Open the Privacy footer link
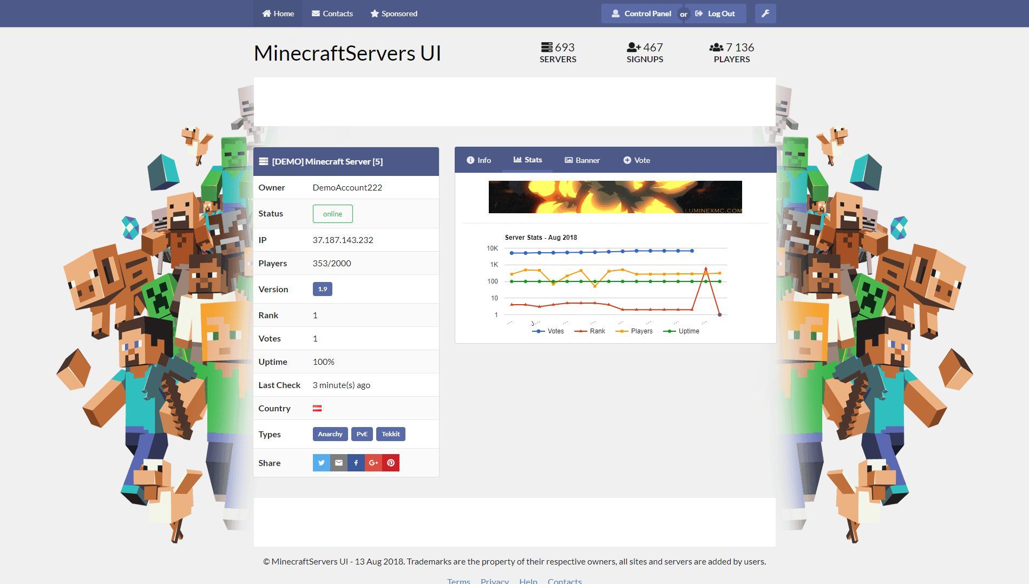This screenshot has height=584, width=1029. coord(495,581)
